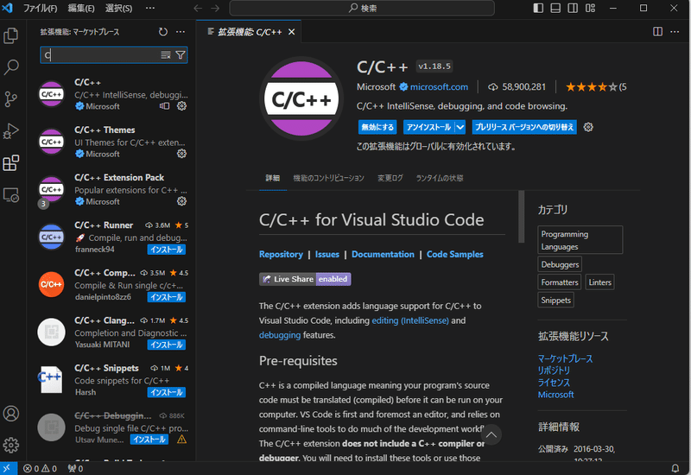The height and width of the screenshot is (475, 691).
Task: Refresh the extensions marketplace list
Action: coord(163,32)
